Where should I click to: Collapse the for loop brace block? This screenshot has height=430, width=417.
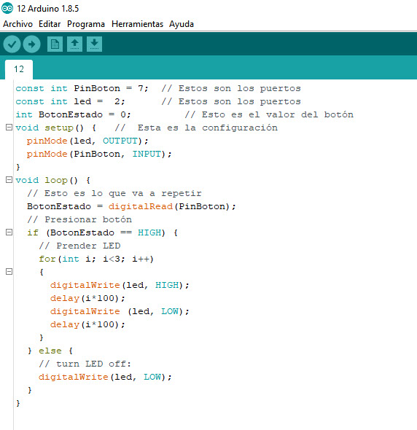(9, 272)
